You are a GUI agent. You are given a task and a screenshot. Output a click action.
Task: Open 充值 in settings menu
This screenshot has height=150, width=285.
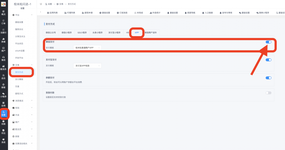(x=17, y=86)
